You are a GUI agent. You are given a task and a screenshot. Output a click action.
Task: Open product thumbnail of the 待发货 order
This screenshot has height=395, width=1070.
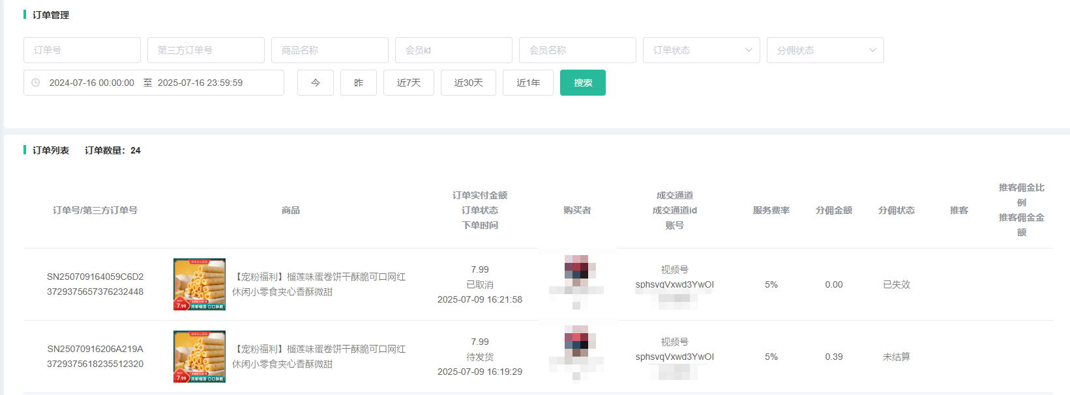[200, 357]
